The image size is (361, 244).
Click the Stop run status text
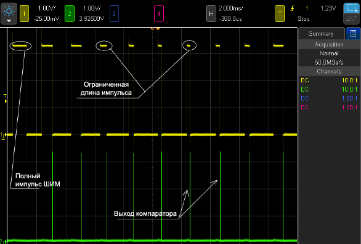click(x=304, y=18)
